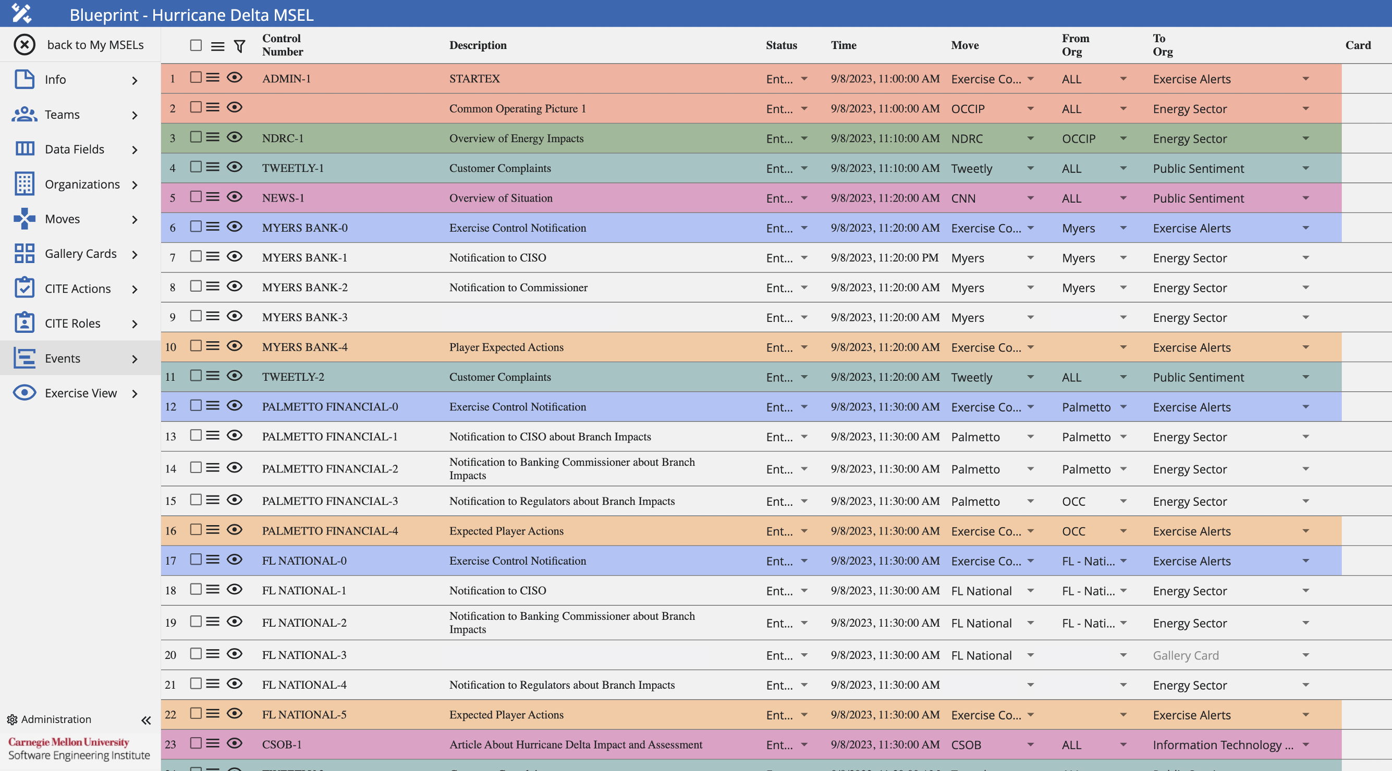1392x771 pixels.
Task: Select the checkbox on the NEWS-1 row
Action: click(196, 196)
